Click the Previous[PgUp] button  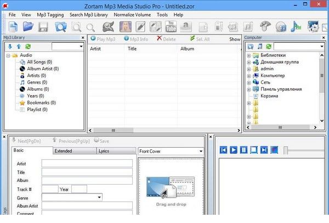(71, 141)
